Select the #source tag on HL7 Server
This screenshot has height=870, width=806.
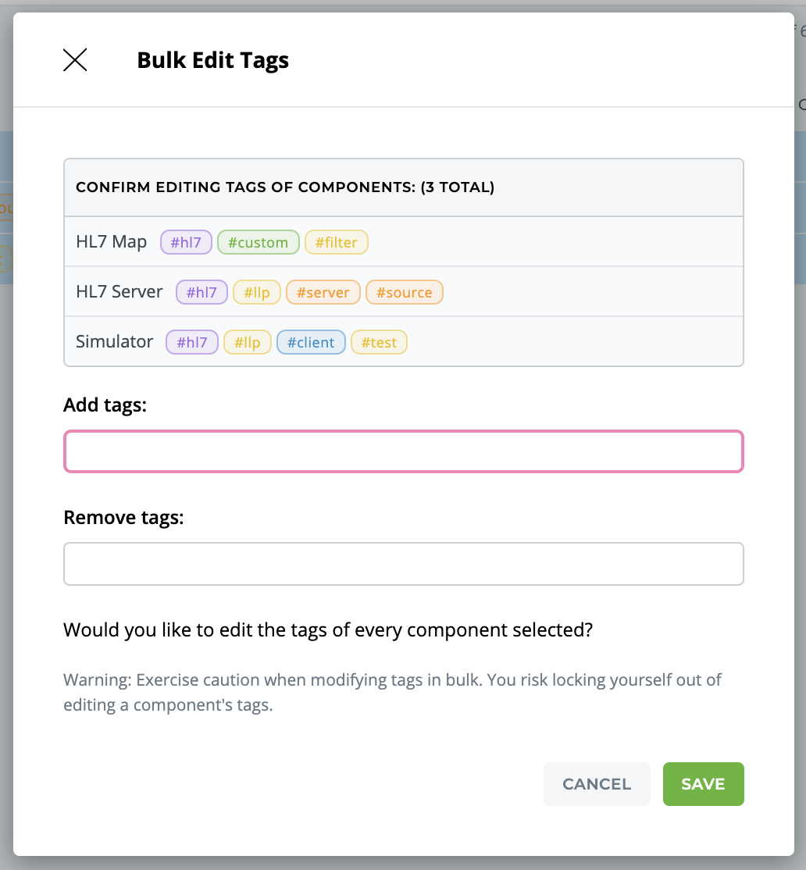pos(405,292)
